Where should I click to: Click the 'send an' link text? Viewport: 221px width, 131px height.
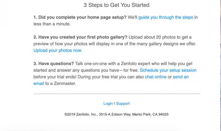coord(181,77)
